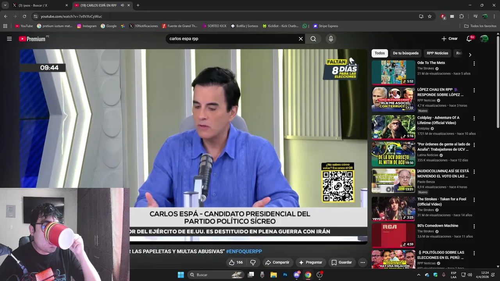Open Chrome three-dot menu
500x281 pixels.
click(494, 16)
